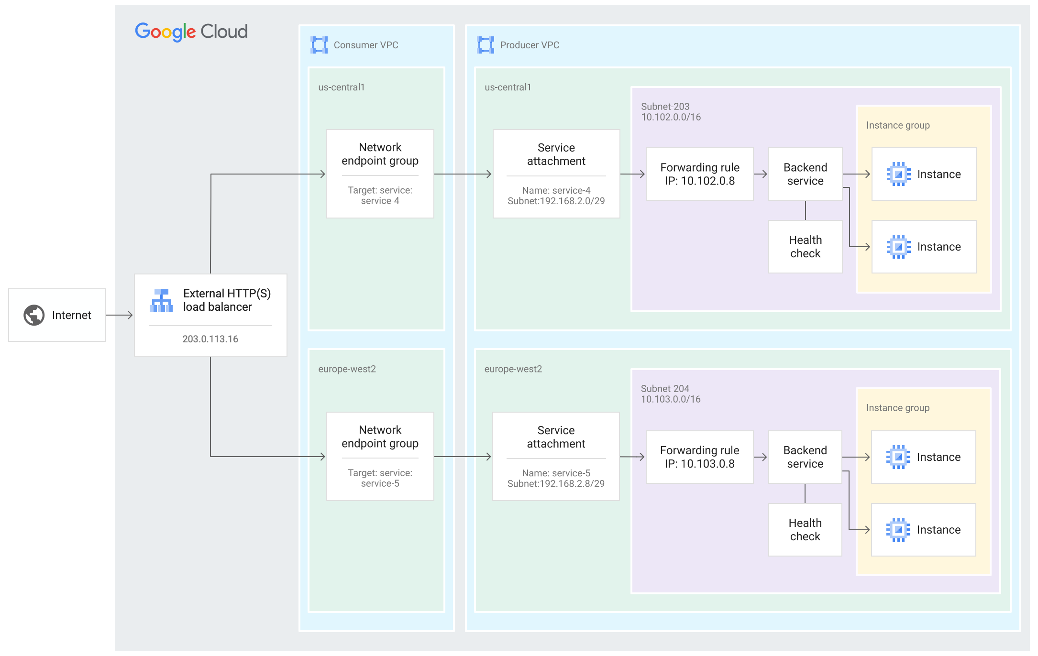Click first europe-west2 Instance chip icon
The width and height of the screenshot is (1038, 656).
tap(898, 457)
